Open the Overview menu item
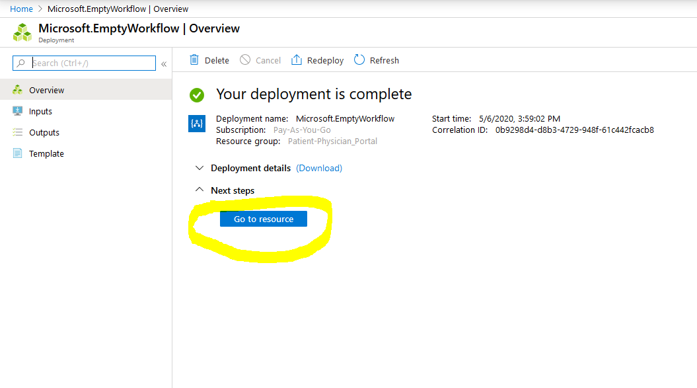The width and height of the screenshot is (697, 388). pos(86,90)
